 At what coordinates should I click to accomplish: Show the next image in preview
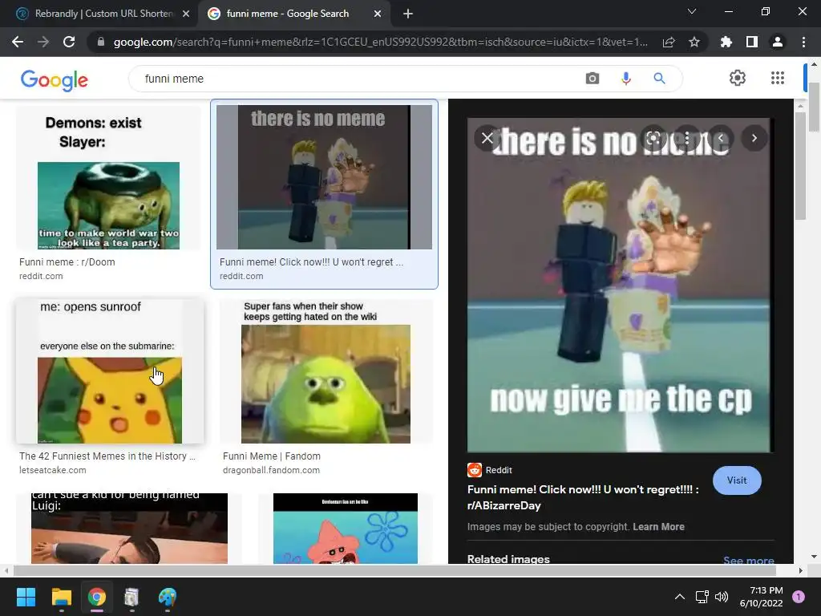coord(754,138)
